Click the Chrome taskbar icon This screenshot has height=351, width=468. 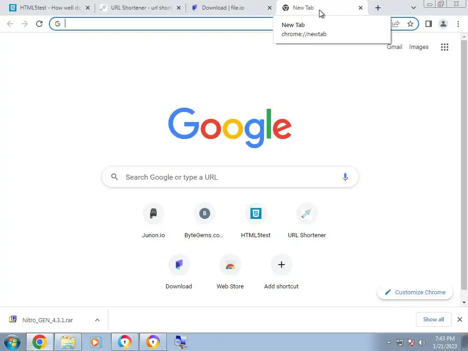click(40, 342)
